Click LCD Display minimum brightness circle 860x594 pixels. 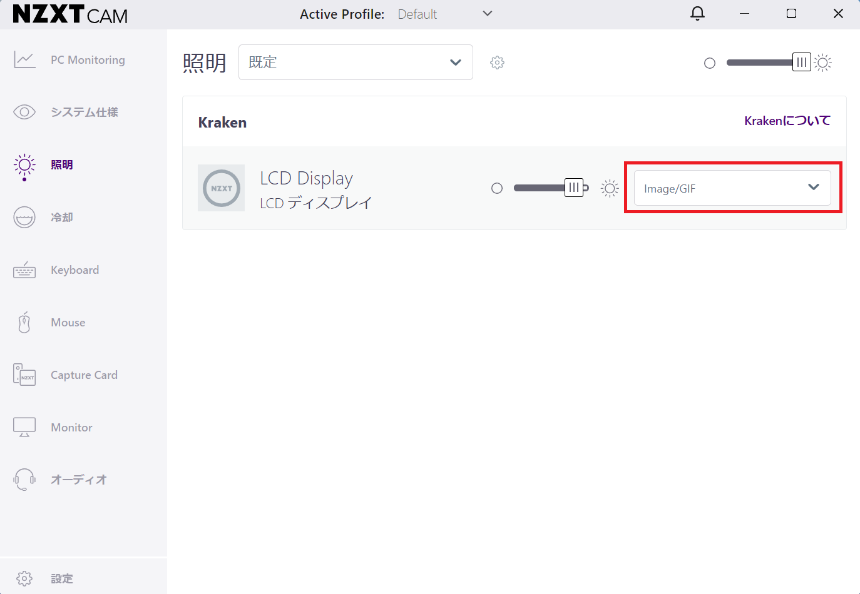tap(497, 188)
